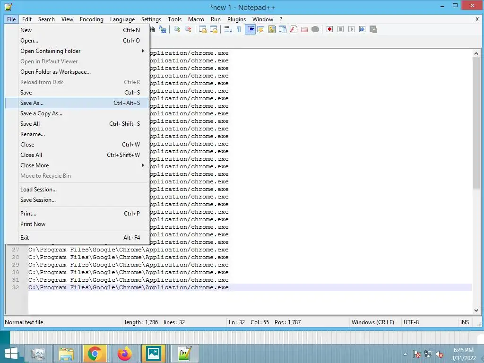This screenshot has width=484, height=363.
Task: Click Close with Ctrl+W shortcut entry
Action: point(77,145)
